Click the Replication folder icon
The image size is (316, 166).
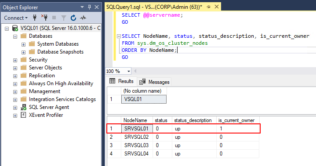point(23,76)
